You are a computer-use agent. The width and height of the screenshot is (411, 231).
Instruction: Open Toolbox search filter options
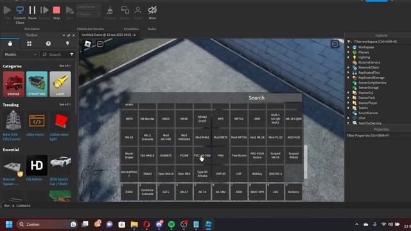point(72,55)
